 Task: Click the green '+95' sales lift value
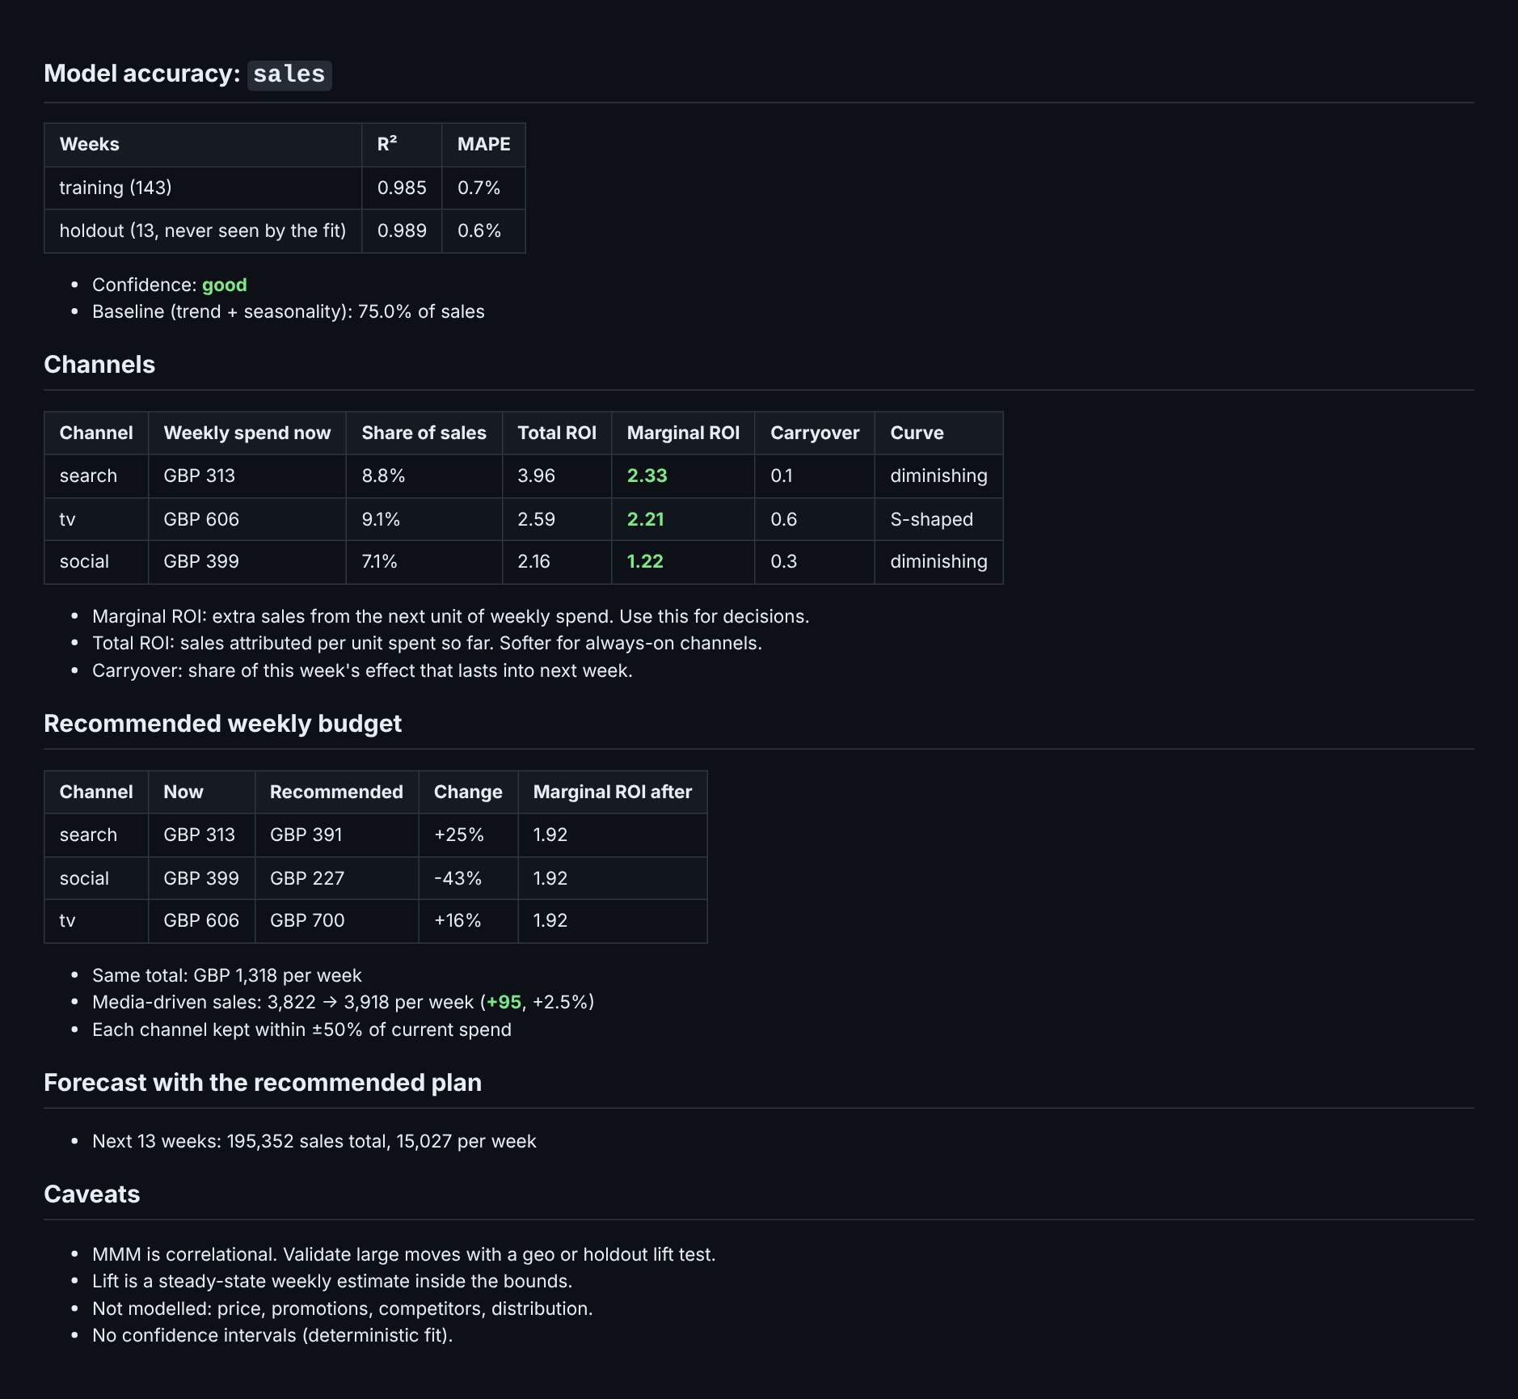point(504,1003)
